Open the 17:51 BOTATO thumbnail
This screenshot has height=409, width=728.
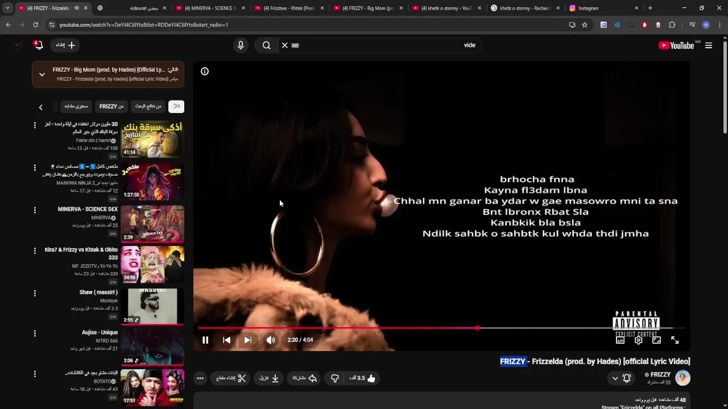coord(152,387)
